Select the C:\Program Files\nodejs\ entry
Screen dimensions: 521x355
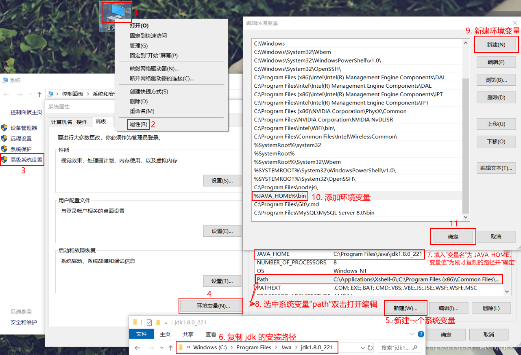point(357,187)
